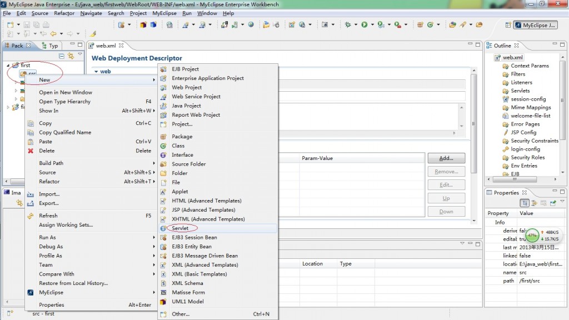The width and height of the screenshot is (569, 320).
Task: Choose Class in the New submenu
Action: point(178,146)
